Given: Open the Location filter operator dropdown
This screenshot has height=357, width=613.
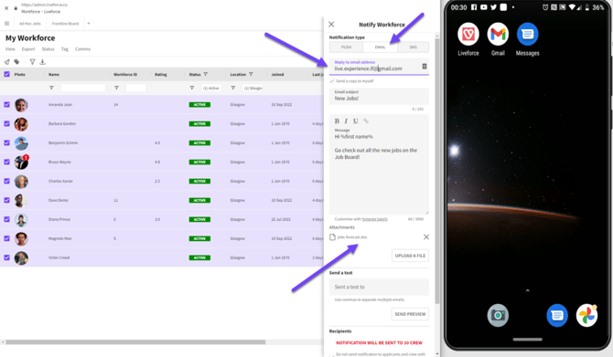Looking at the screenshot, I should [233, 88].
